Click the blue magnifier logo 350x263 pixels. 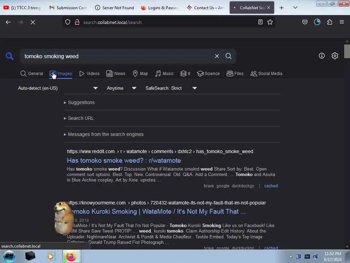[x=10, y=56]
